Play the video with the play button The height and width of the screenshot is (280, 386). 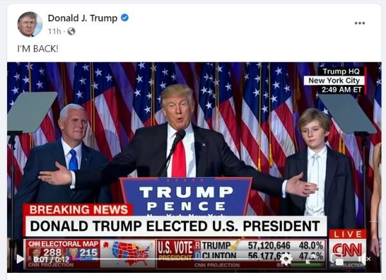coord(20,259)
